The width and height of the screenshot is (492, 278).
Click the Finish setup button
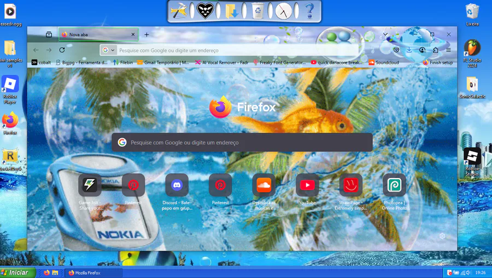[x=438, y=62]
